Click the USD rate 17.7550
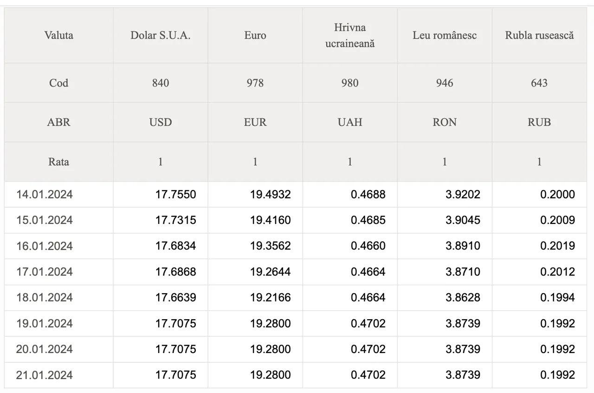 coord(175,194)
